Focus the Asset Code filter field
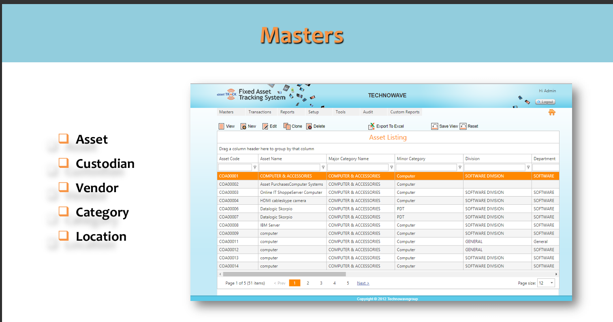613x322 pixels. point(235,167)
